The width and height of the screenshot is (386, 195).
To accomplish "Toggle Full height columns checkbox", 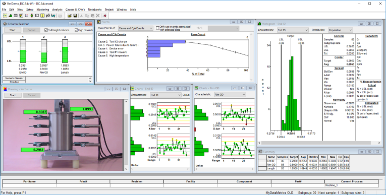I will (x=46, y=30).
